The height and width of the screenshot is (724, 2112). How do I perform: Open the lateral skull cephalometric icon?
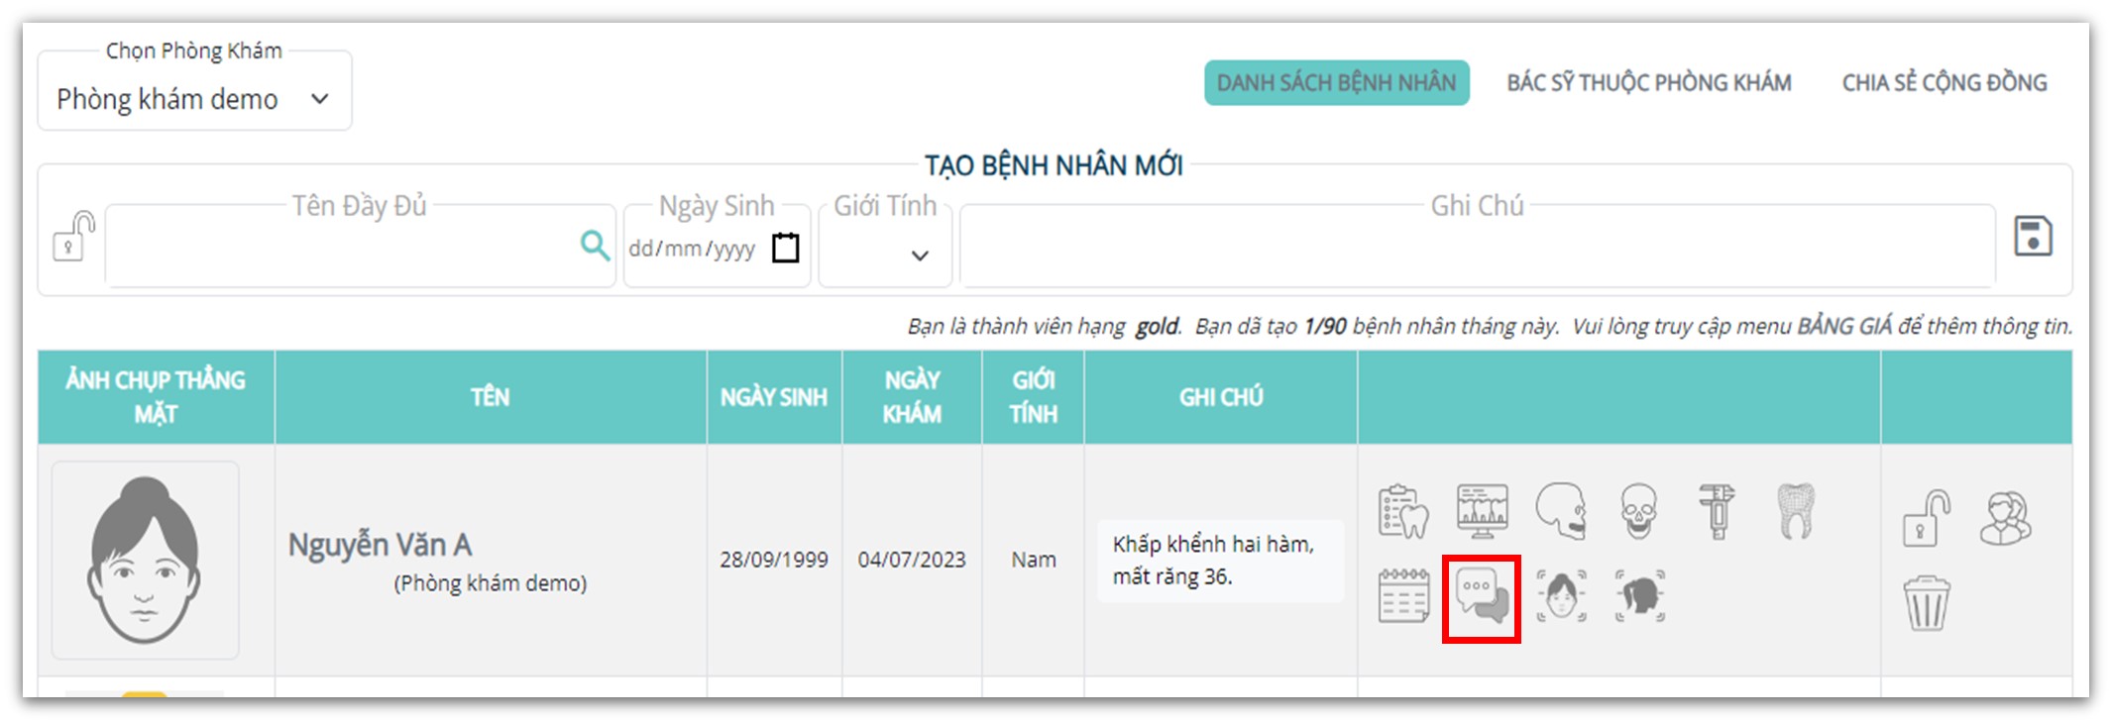coord(1561,511)
